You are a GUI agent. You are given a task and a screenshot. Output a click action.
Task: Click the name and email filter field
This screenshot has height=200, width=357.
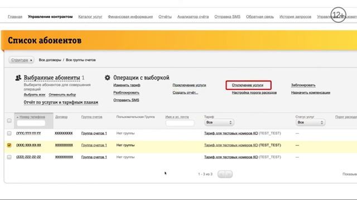(180, 123)
